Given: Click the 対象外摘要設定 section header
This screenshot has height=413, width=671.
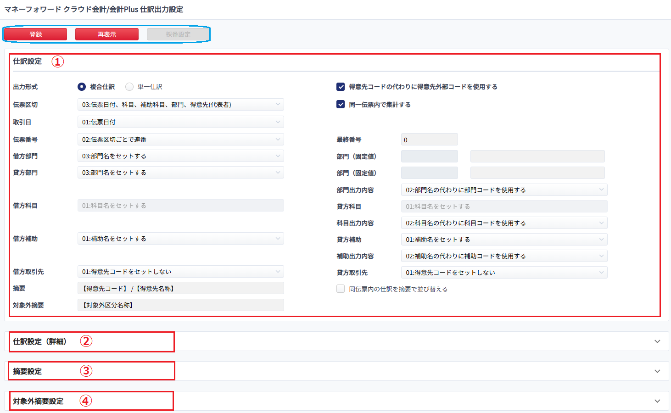Looking at the screenshot, I should tap(336, 401).
